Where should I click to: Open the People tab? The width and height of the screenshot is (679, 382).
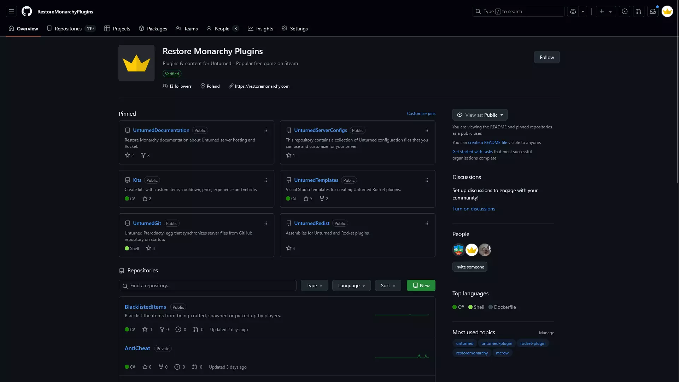223,29
